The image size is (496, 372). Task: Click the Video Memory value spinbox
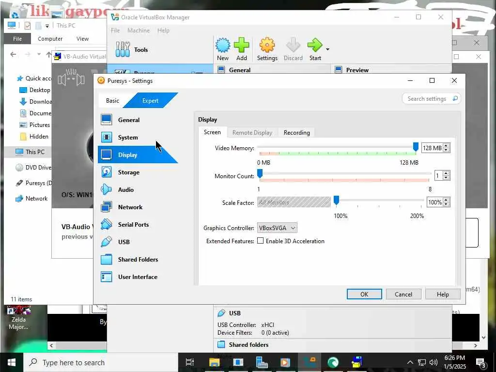tap(435, 148)
